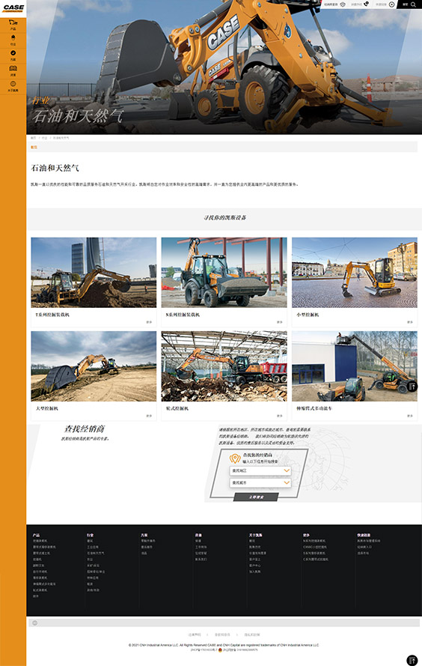Open the 行业 helmet icon in sidebar

click(13, 37)
